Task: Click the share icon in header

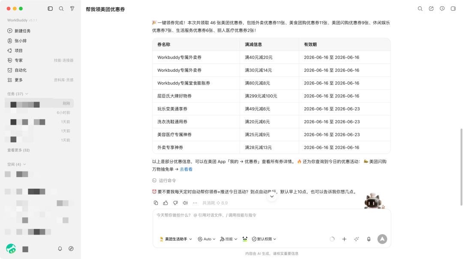Action: (431, 9)
